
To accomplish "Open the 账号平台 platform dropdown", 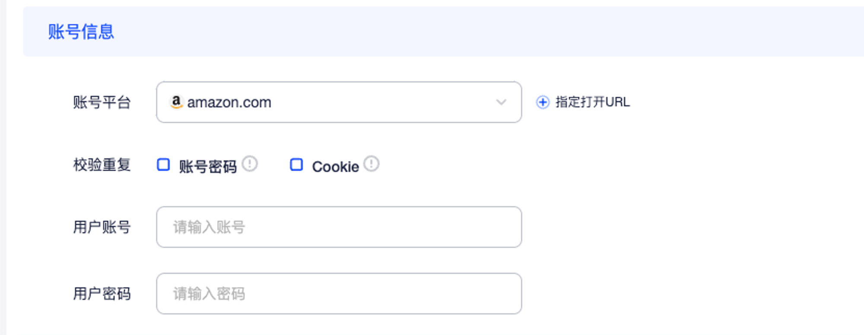I will pos(339,102).
